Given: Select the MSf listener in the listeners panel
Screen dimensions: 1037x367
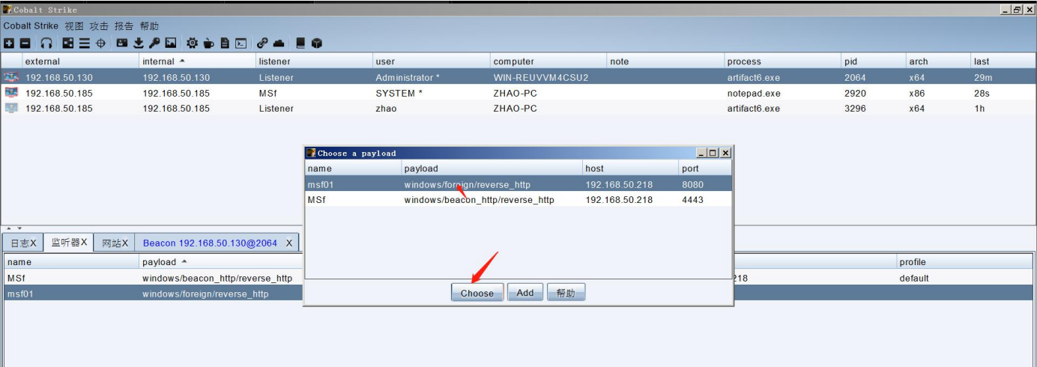Looking at the screenshot, I should [518, 278].
